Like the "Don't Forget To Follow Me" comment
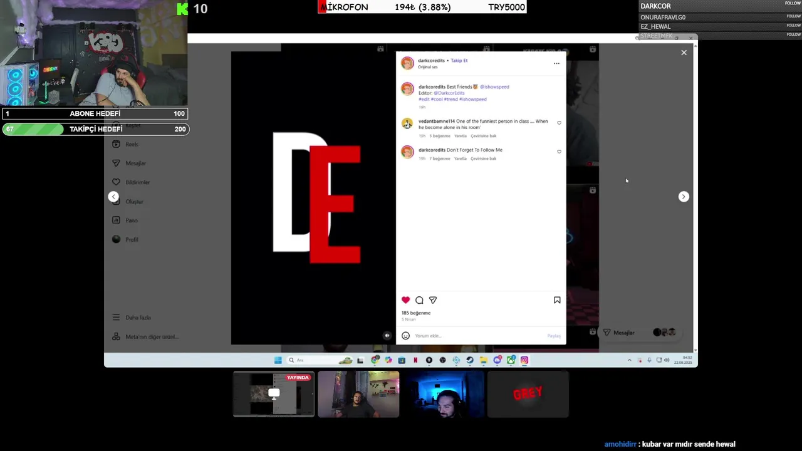The height and width of the screenshot is (451, 802). tap(559, 152)
